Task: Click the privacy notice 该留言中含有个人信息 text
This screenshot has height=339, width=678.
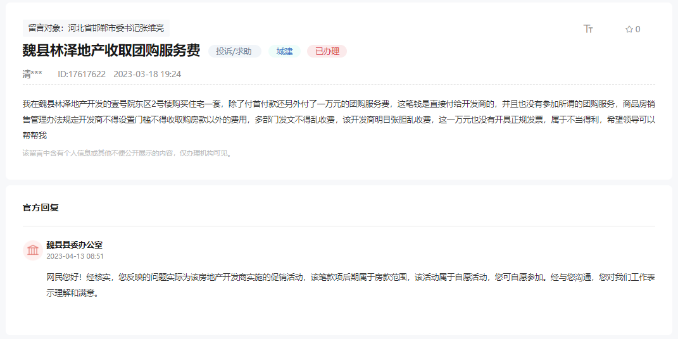Action: pyautogui.click(x=128, y=153)
